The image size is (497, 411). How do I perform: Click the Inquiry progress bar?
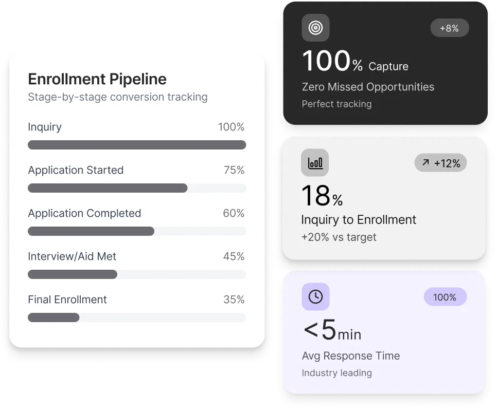[137, 145]
